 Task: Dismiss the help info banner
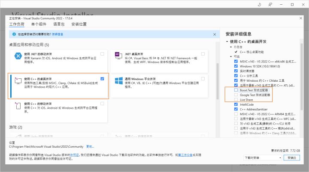tap(215, 34)
